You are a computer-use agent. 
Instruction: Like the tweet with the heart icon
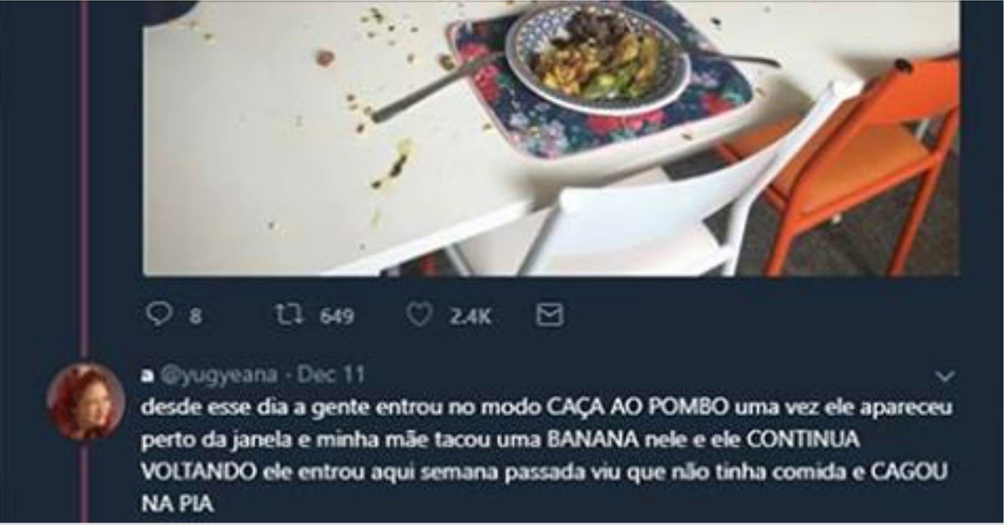click(419, 315)
